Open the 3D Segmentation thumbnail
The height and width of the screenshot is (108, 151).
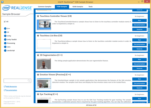point(44,64)
